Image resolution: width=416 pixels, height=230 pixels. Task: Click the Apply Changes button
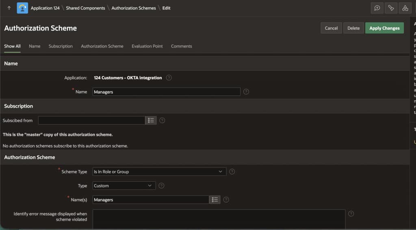coord(384,28)
